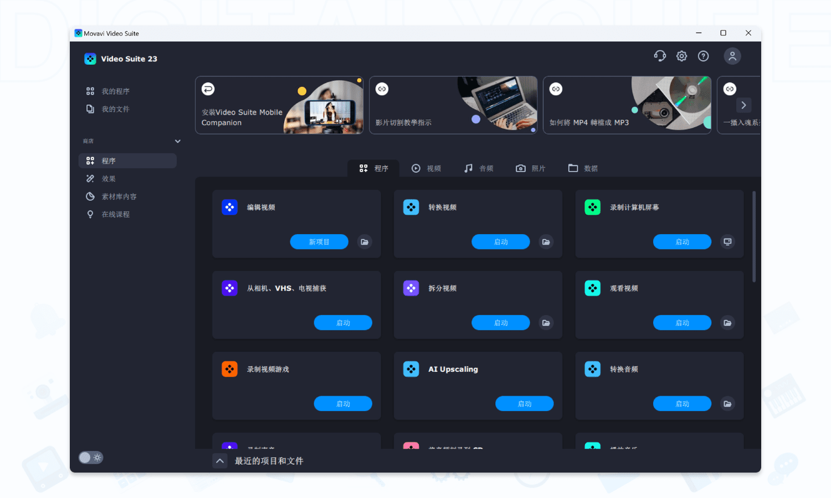
Task: Open the 影片切割教學指示 banner
Action: (453, 105)
